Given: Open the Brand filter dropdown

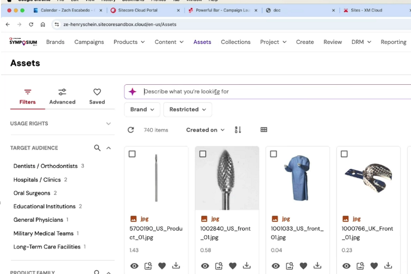Looking at the screenshot, I should 142,109.
